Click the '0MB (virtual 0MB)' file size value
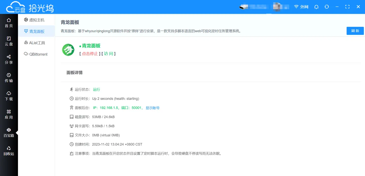Screen dimensions: 365x176 (106, 135)
